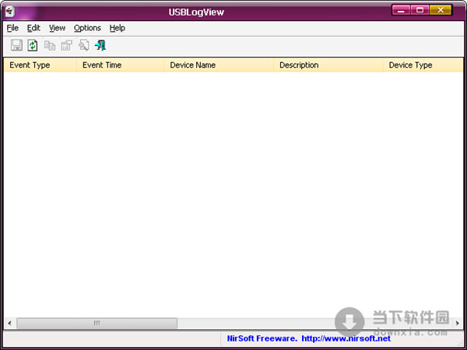Click the USBLogView app icon in title bar
This screenshot has height=350, width=467.
pyautogui.click(x=10, y=12)
